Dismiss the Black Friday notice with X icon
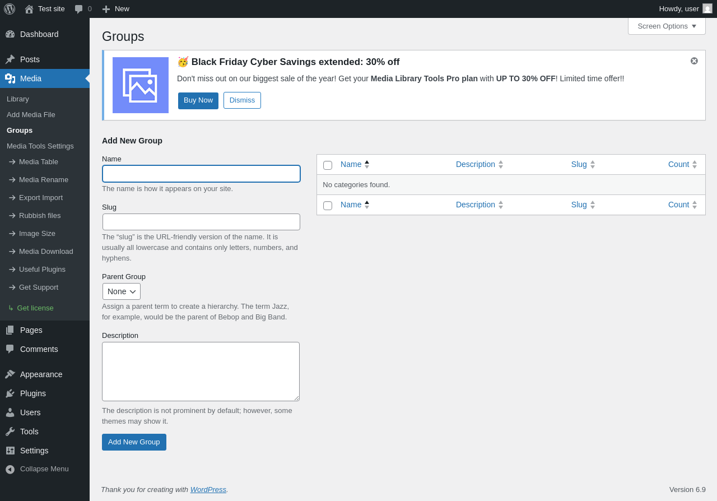The width and height of the screenshot is (717, 501). coord(694,61)
